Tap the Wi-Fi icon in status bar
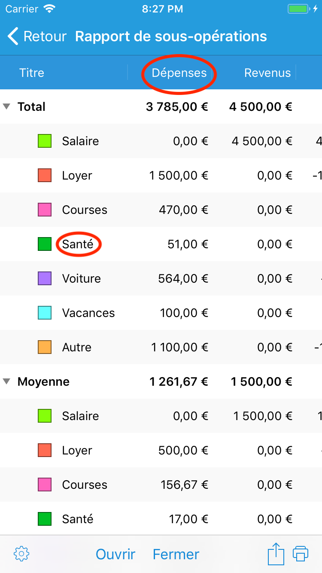322x573 pixels. click(x=50, y=9)
